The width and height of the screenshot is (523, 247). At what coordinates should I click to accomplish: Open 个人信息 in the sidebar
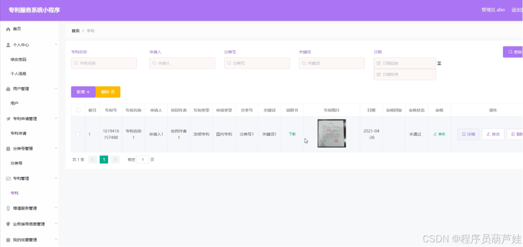pyautogui.click(x=18, y=74)
